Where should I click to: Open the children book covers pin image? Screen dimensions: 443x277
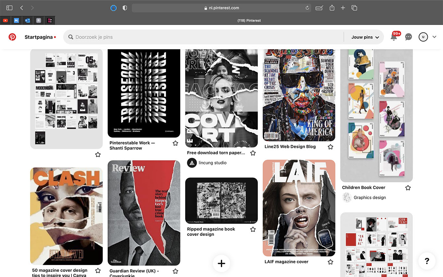click(x=377, y=115)
